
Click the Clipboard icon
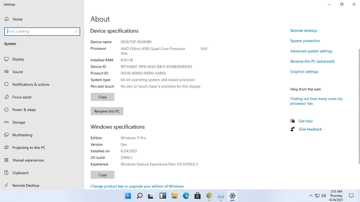(x=7, y=173)
